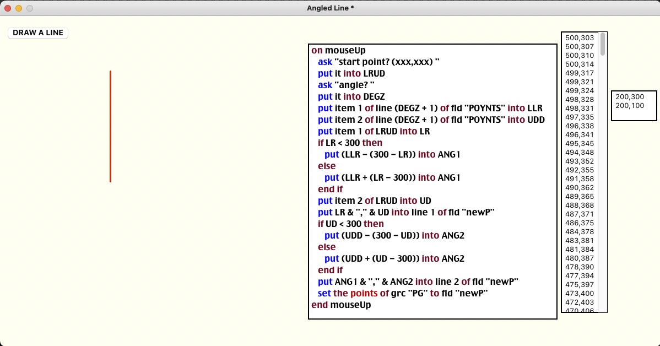Click the "on mouseUp" script line

pos(338,50)
